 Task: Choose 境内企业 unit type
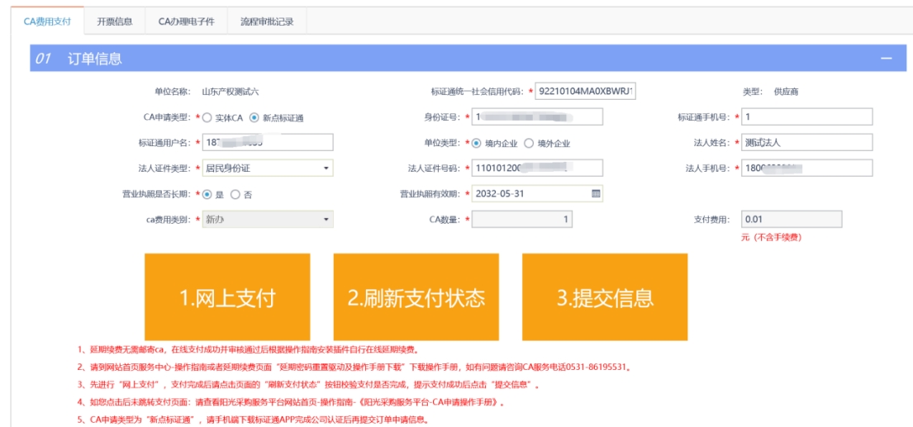[477, 143]
